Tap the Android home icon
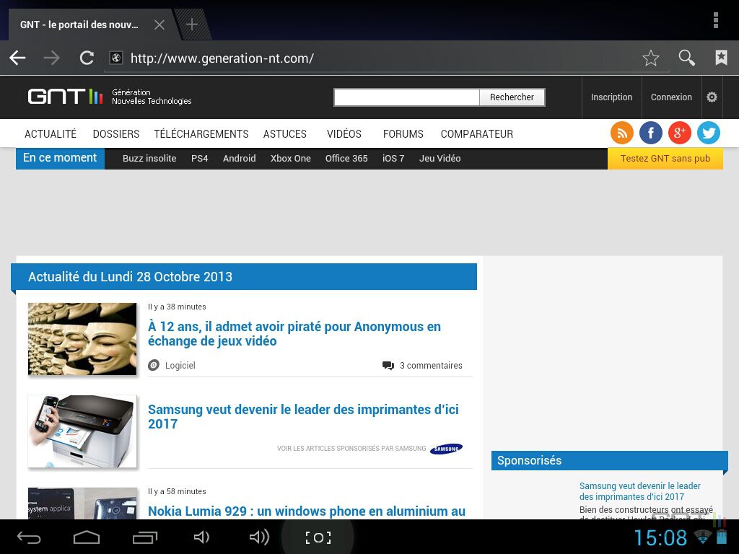This screenshot has width=739, height=554. pyautogui.click(x=87, y=537)
